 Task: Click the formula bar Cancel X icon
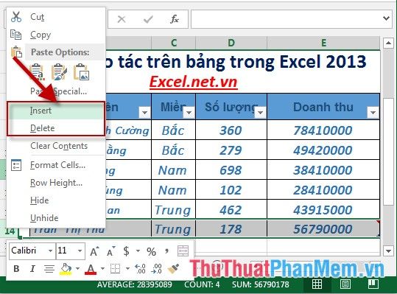tap(122, 19)
